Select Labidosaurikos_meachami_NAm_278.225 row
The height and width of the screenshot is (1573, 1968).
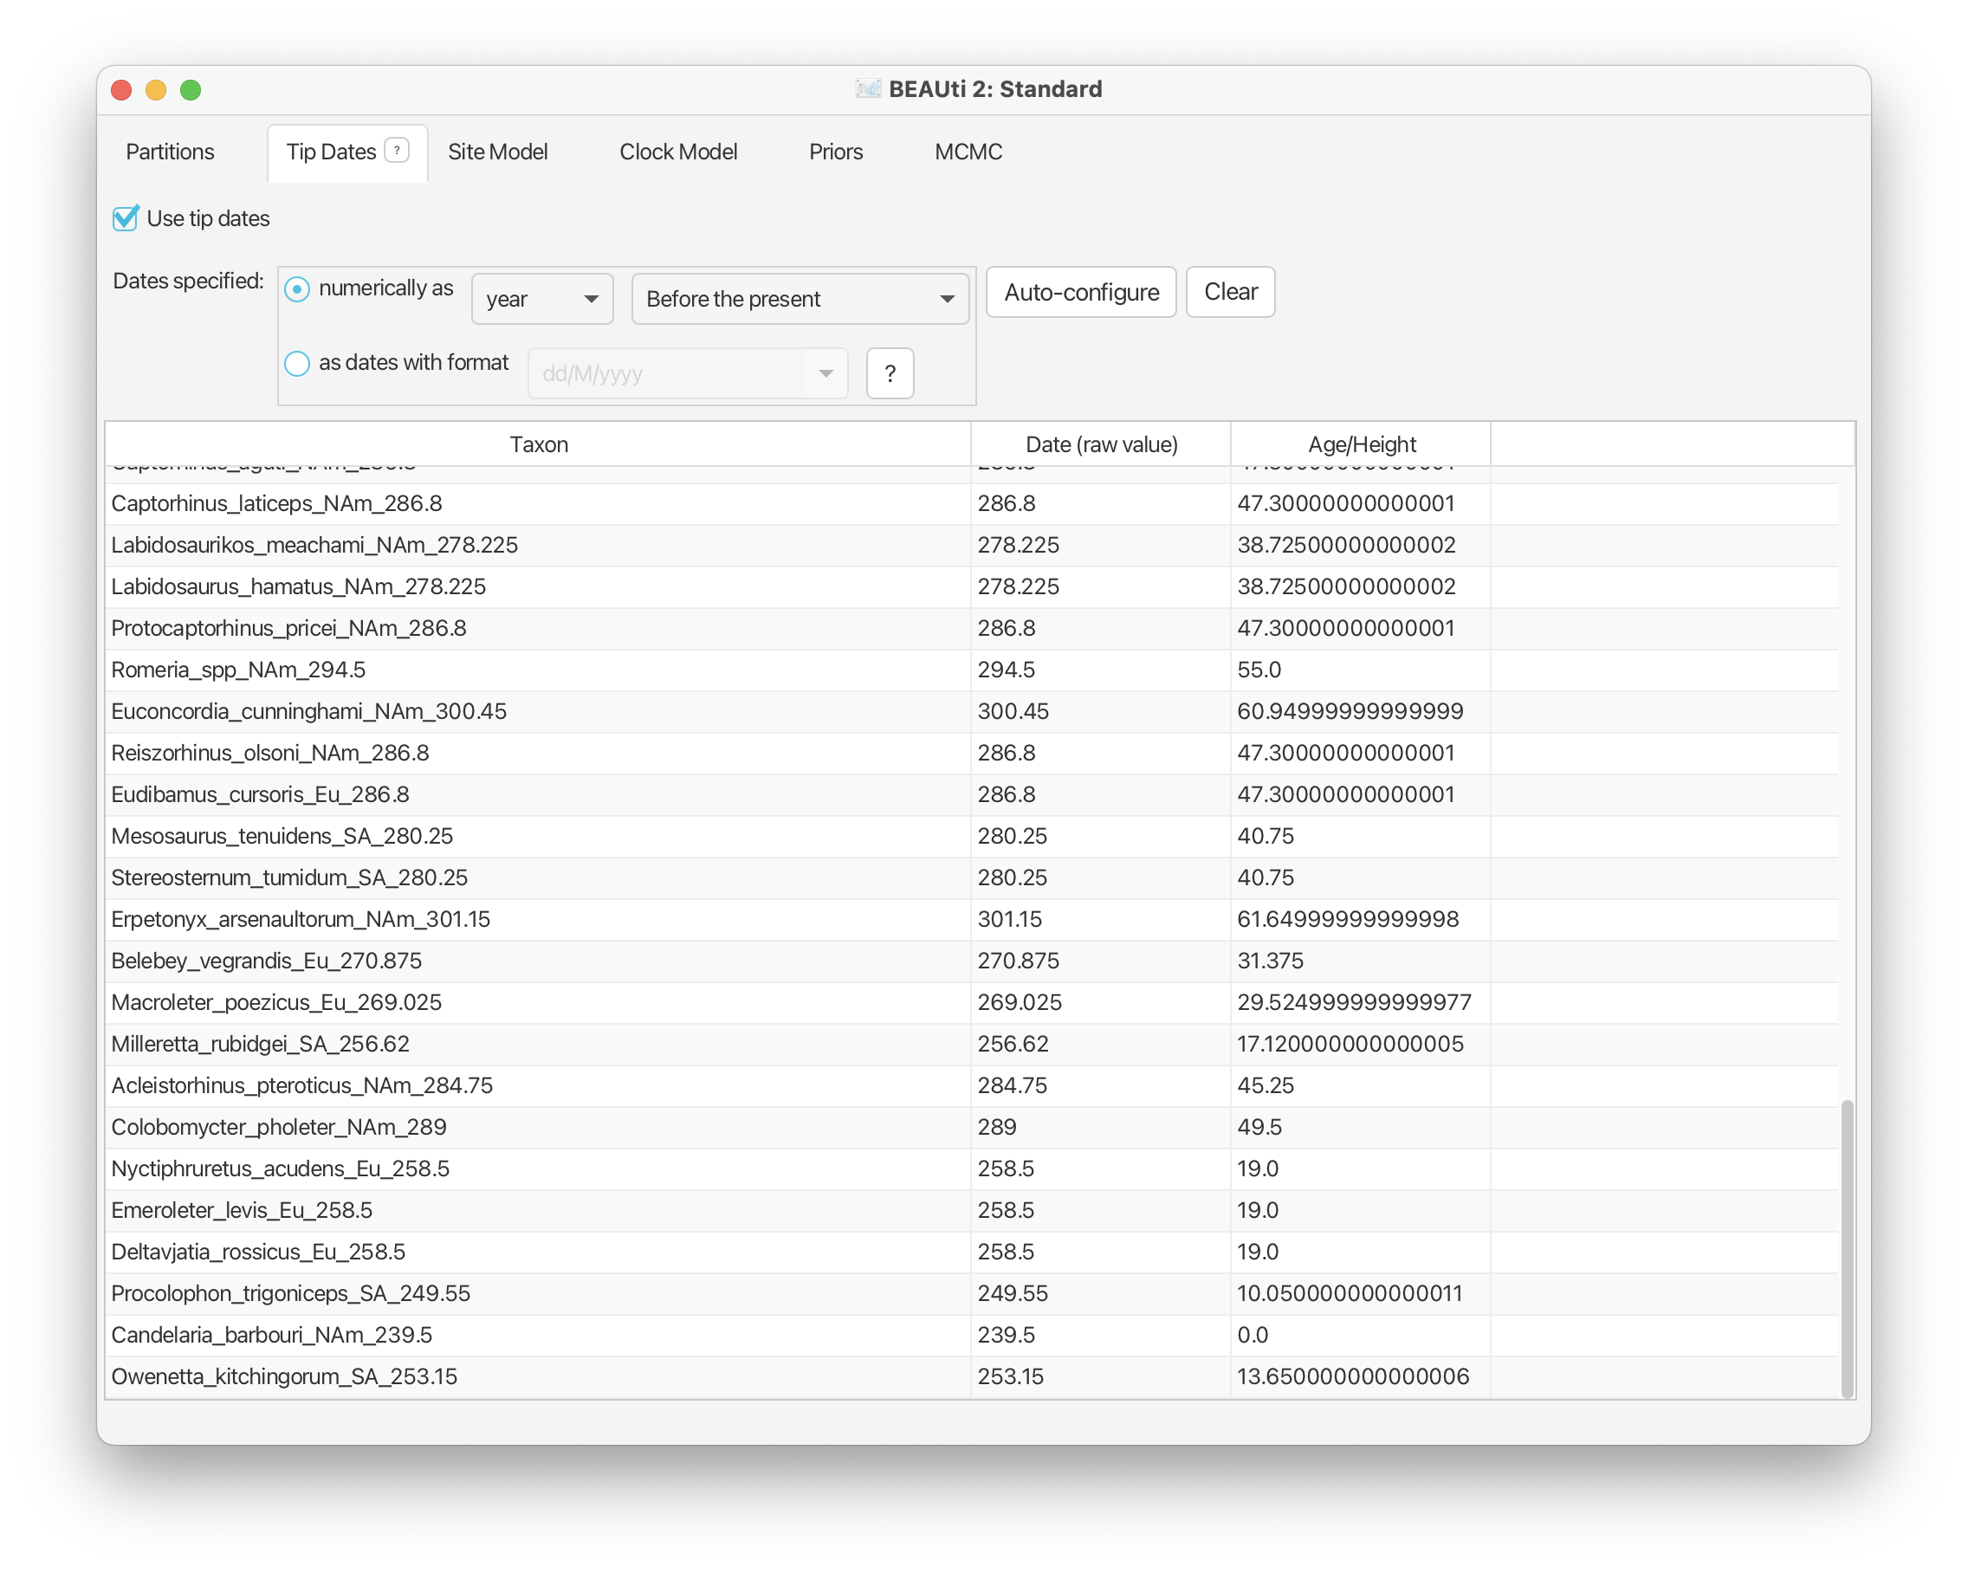pyautogui.click(x=971, y=545)
